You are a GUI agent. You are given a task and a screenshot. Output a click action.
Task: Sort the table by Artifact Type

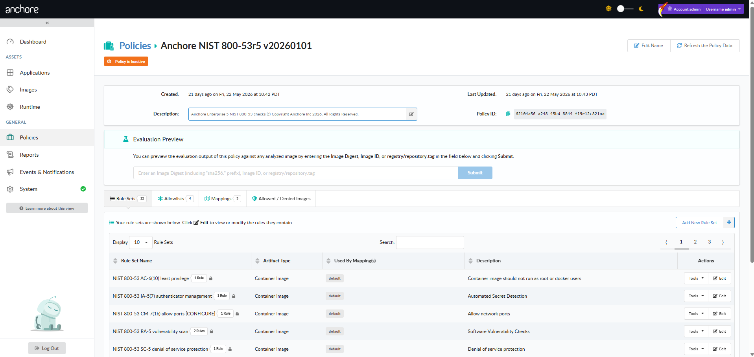pos(277,261)
